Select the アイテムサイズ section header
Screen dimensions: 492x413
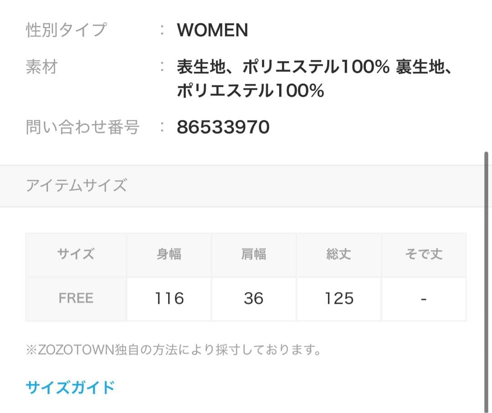[76, 186]
